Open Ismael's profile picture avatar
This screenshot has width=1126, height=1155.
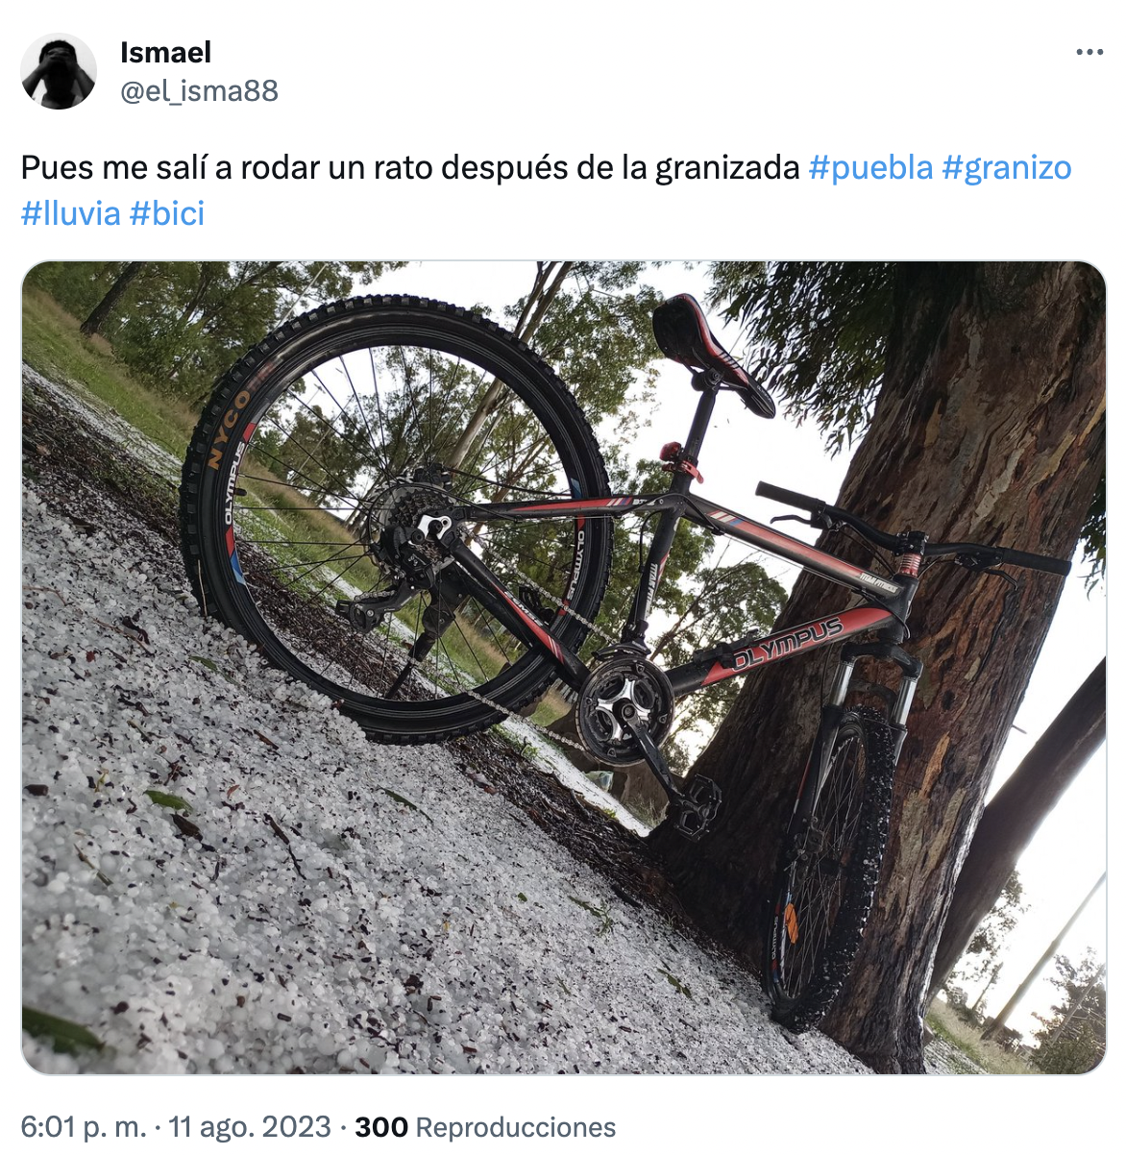(x=59, y=71)
